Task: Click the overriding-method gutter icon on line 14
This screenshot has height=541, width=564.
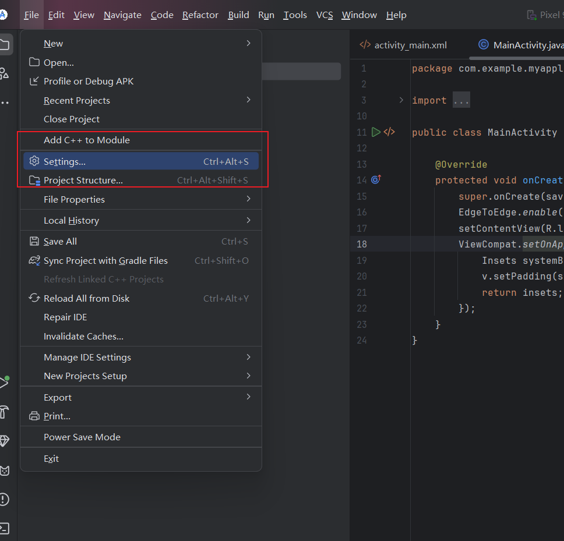Action: 376,179
